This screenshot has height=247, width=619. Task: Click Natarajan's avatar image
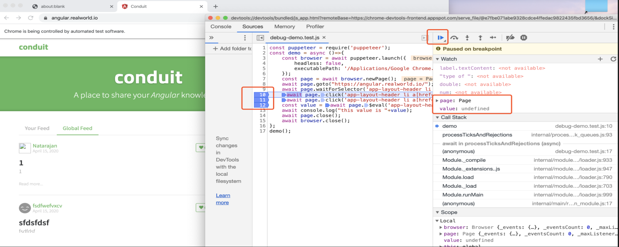[25, 148]
